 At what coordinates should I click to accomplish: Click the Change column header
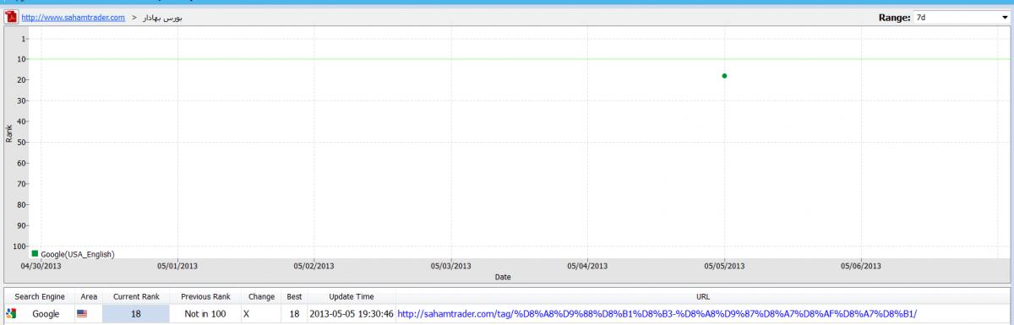click(x=261, y=297)
